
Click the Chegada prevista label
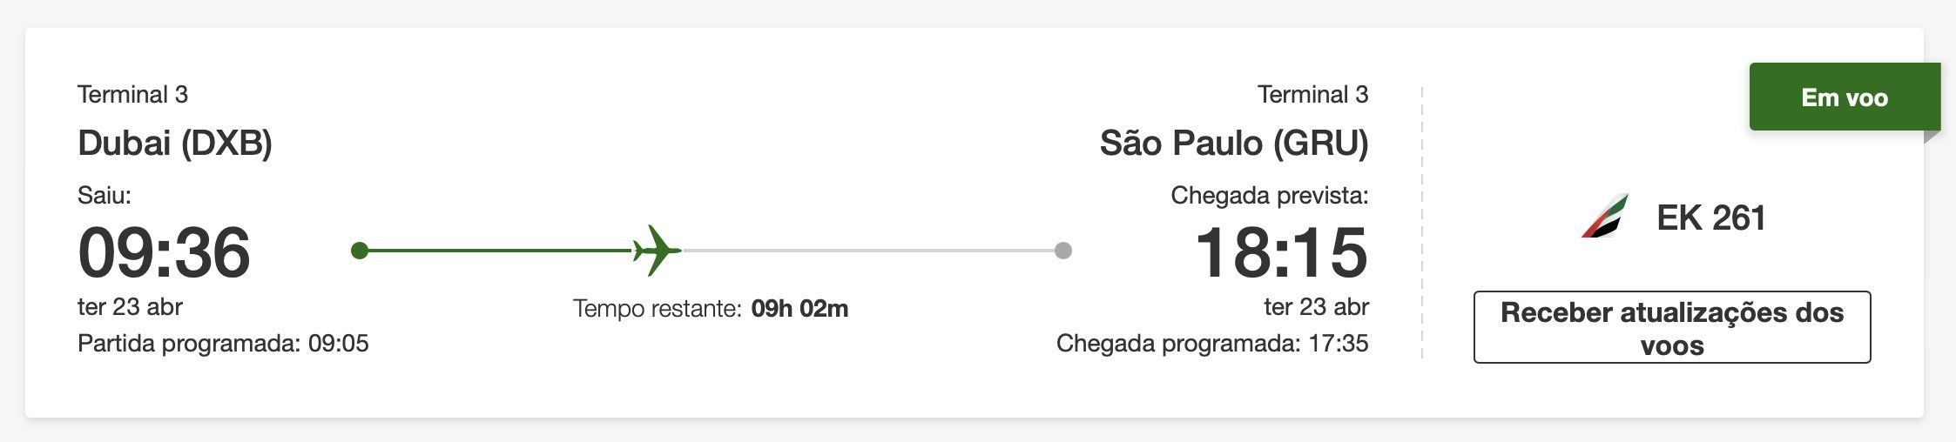1270,196
